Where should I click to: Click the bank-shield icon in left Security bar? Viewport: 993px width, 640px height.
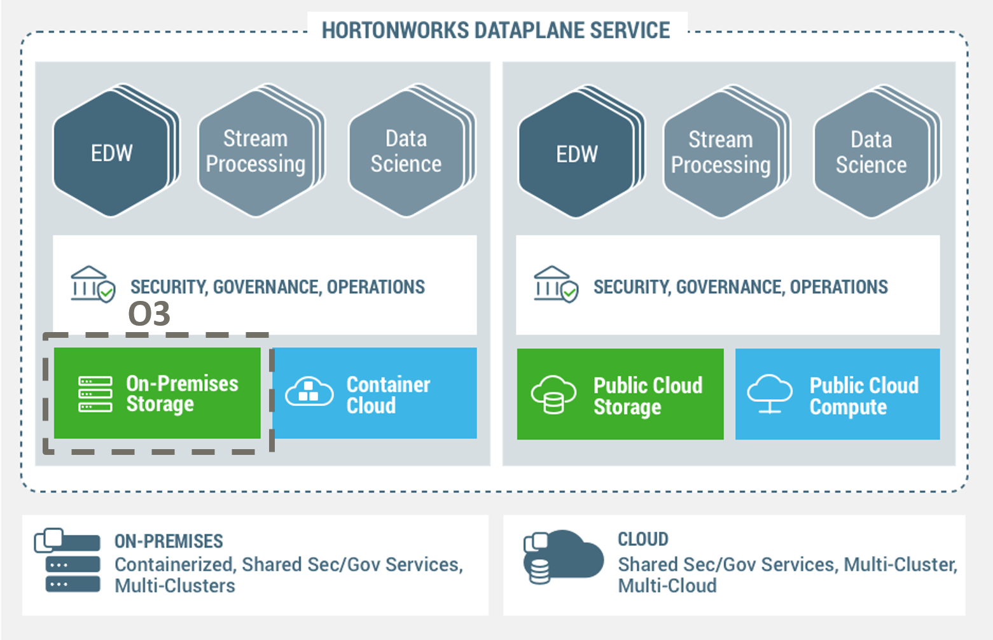coord(93,284)
